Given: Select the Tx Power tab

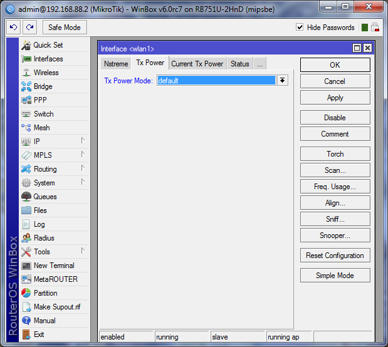Looking at the screenshot, I should 150,63.
